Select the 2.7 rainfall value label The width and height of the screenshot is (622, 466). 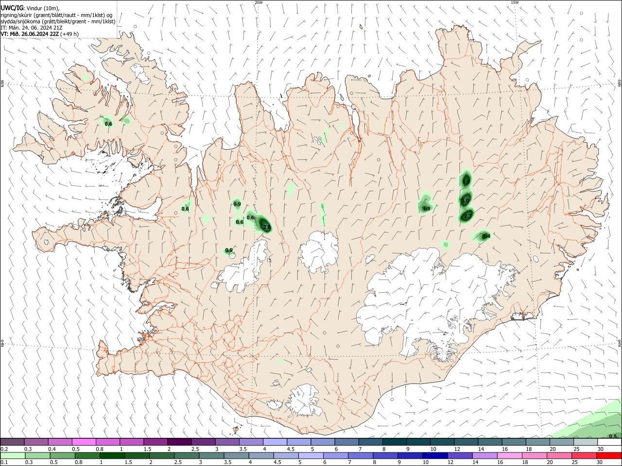tap(468, 216)
